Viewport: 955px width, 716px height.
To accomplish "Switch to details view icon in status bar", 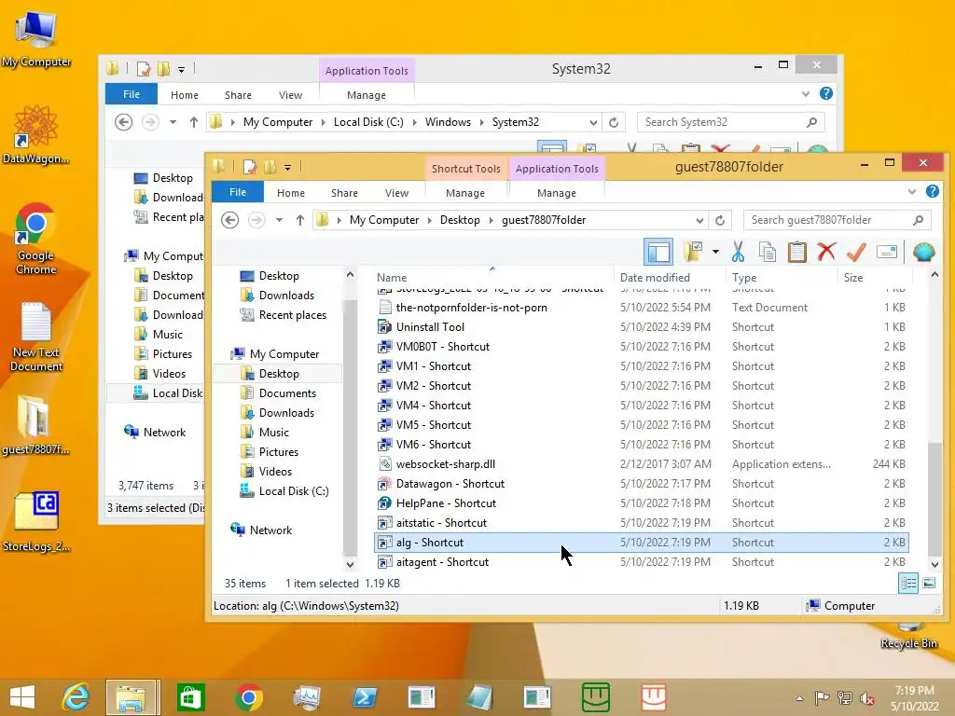I will tap(908, 584).
